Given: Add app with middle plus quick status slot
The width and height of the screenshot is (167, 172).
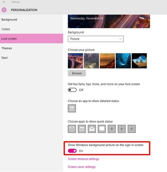Looking at the screenshot, I should tap(122, 129).
